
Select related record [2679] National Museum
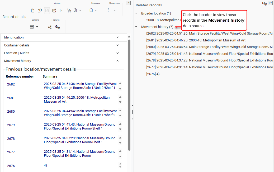210,54
